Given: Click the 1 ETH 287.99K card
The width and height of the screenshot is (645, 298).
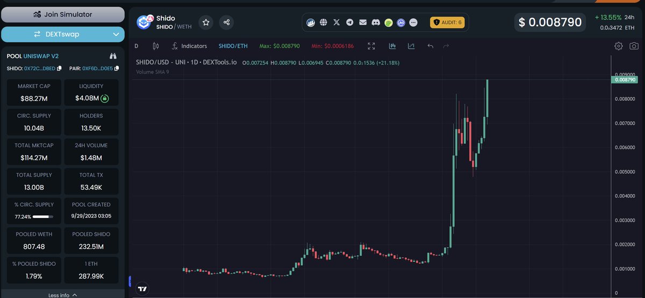Looking at the screenshot, I should 91,270.
